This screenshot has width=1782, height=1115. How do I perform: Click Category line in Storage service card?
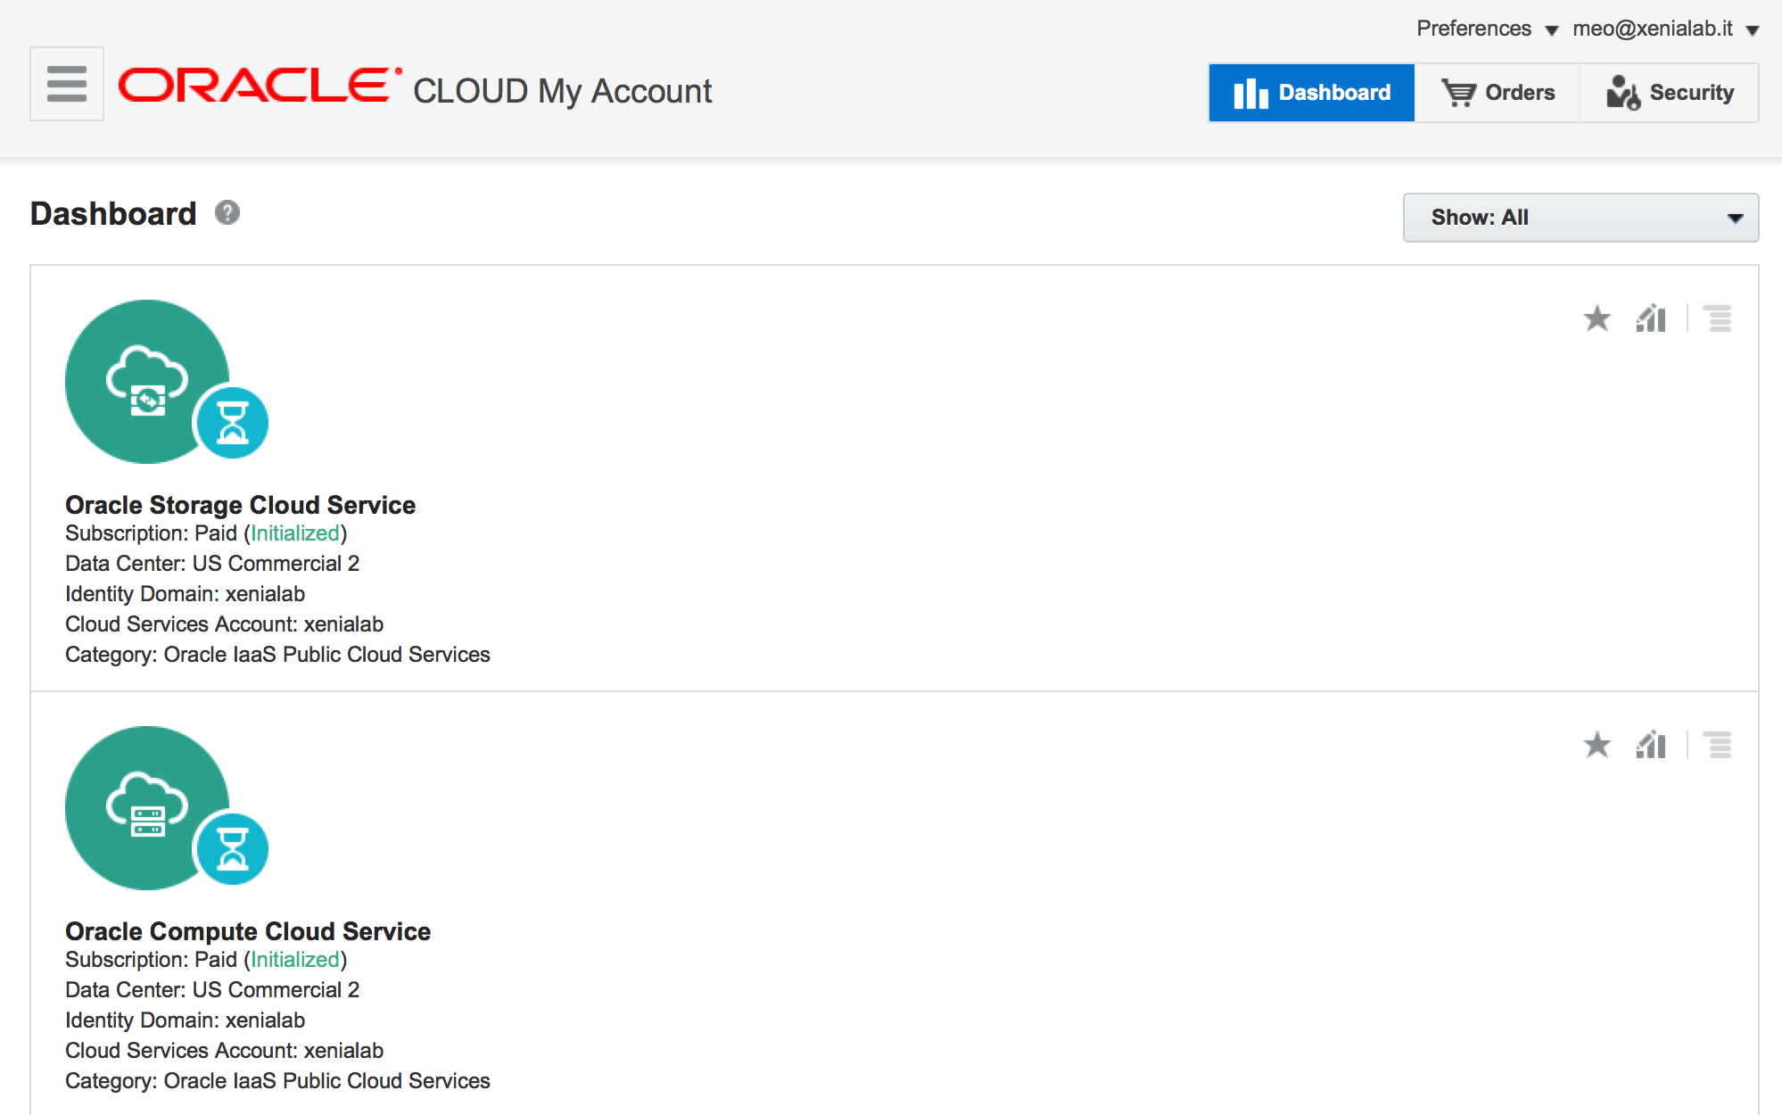[x=277, y=655]
